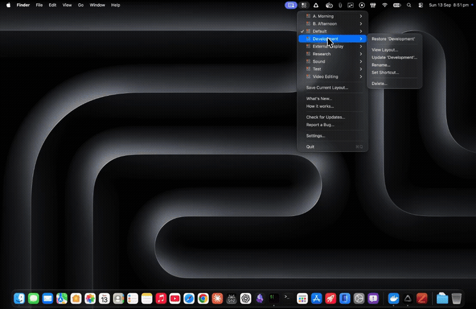
Task: Select the highlighted Development layout item
Action: (x=333, y=39)
